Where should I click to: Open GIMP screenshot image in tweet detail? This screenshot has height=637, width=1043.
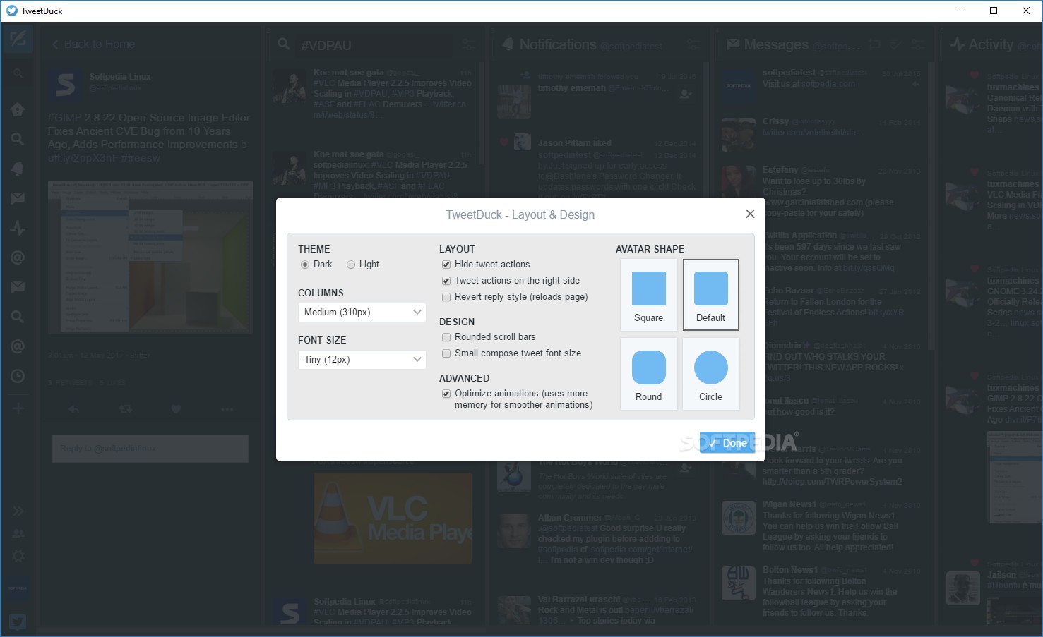click(x=150, y=257)
